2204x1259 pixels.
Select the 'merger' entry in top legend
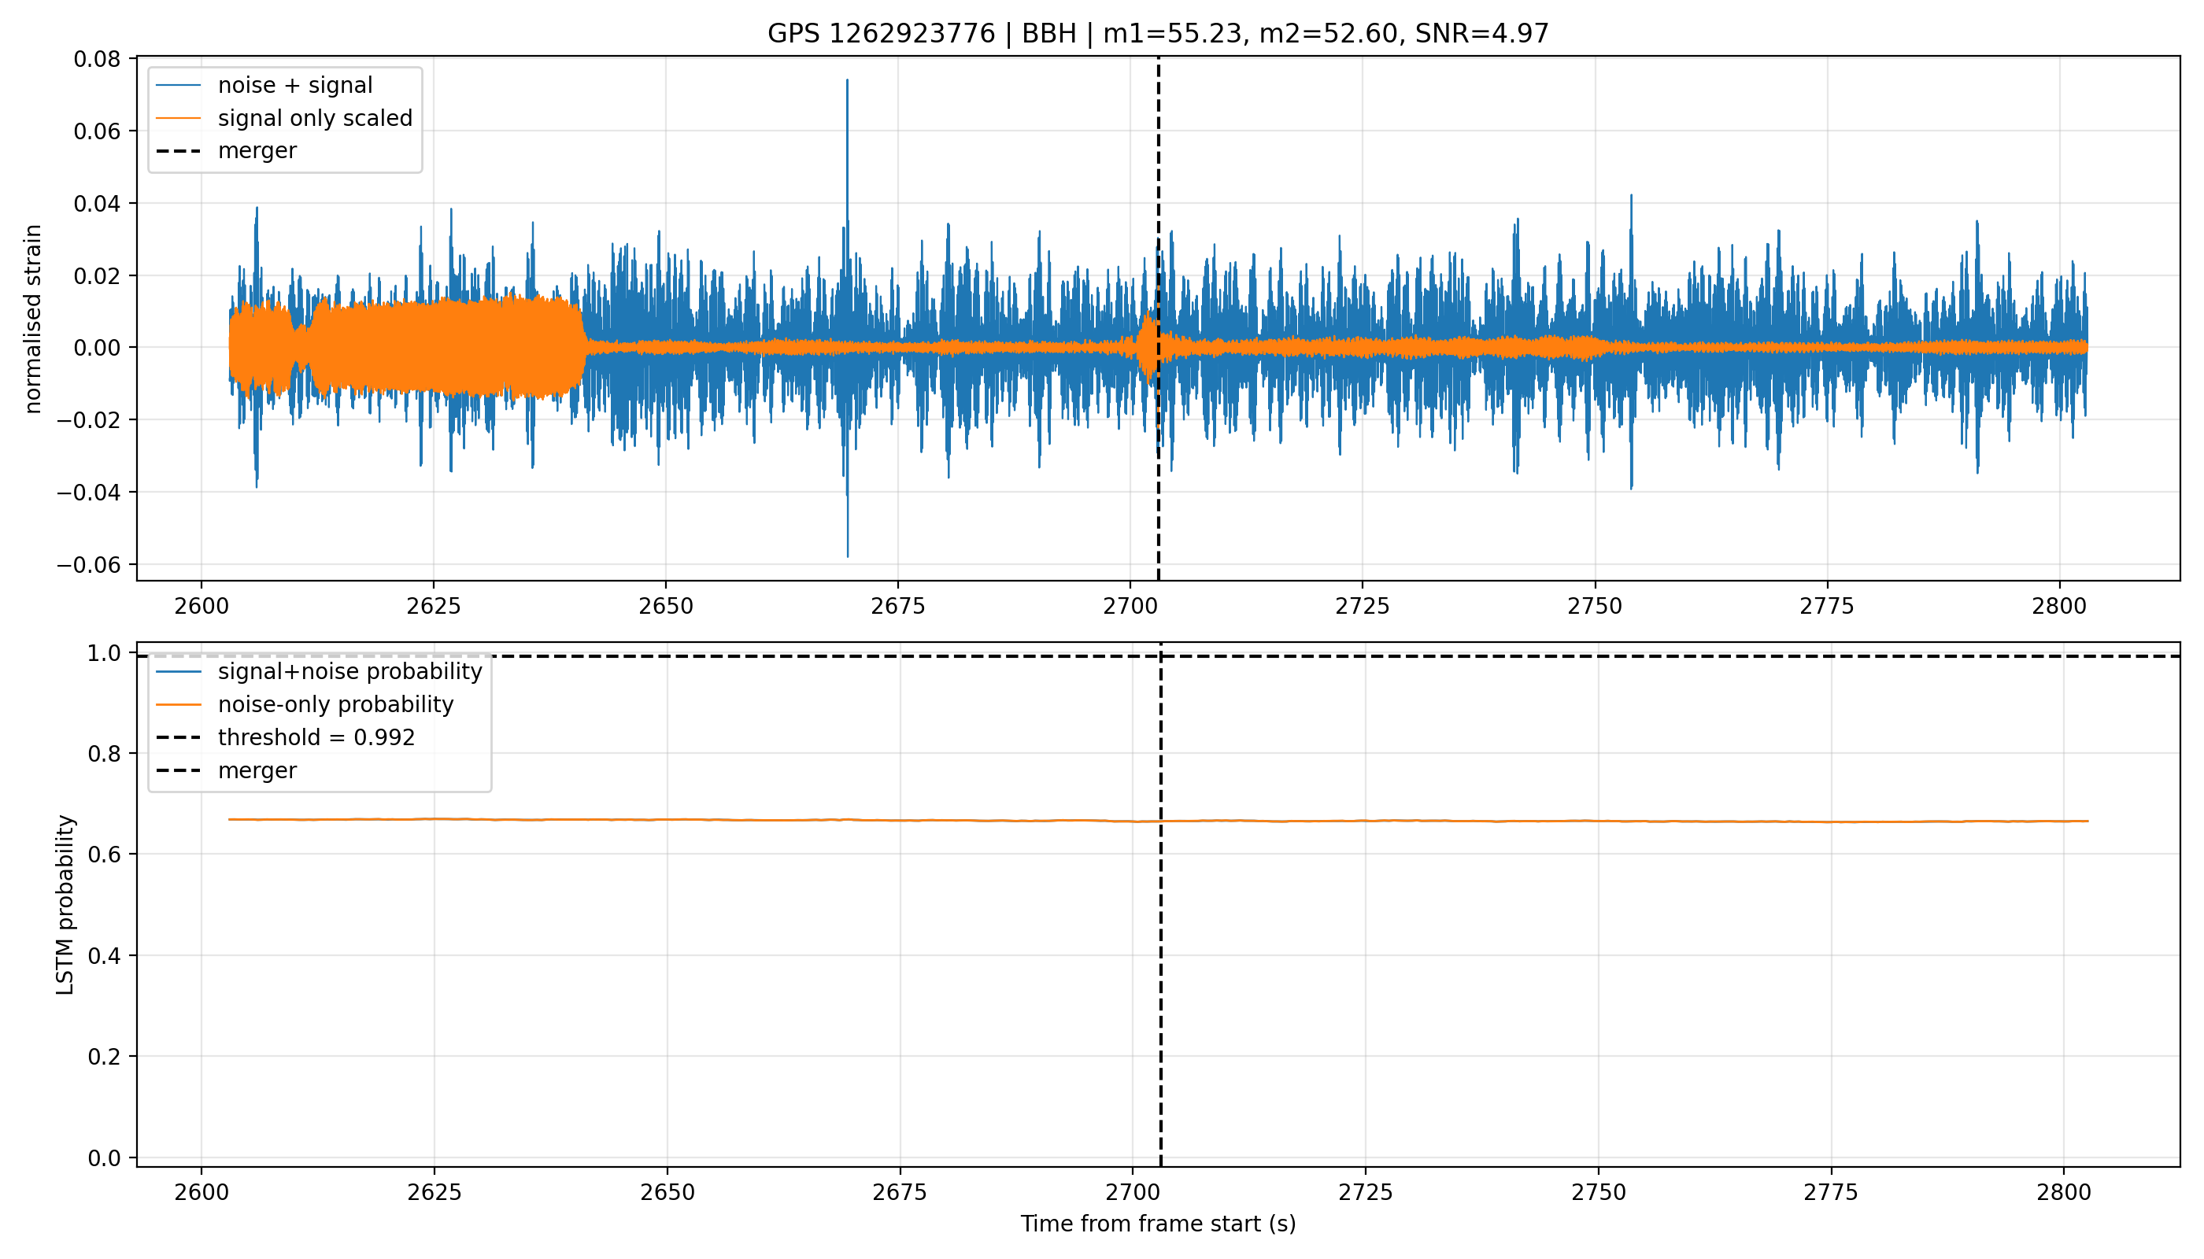(257, 151)
